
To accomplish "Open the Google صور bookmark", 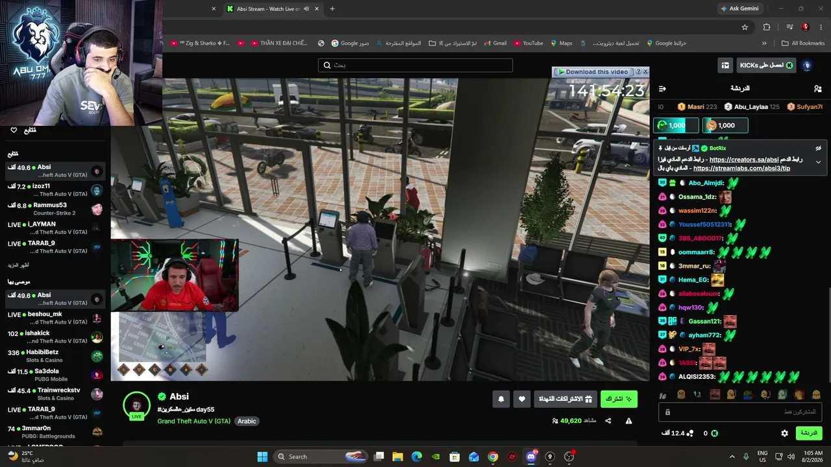I will click(x=350, y=43).
